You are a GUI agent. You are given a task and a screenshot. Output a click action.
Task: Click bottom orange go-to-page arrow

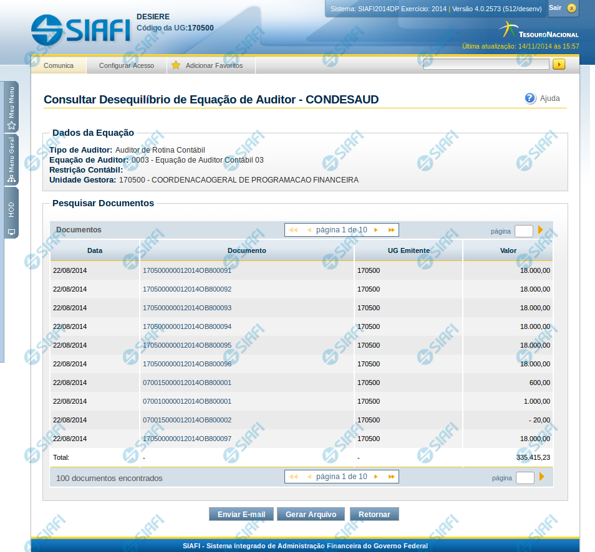pos(542,477)
